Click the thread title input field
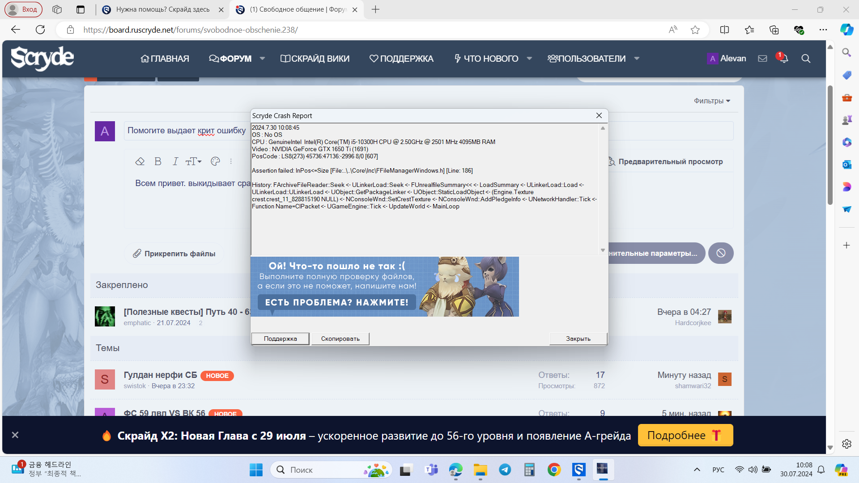This screenshot has height=483, width=859. coord(186,131)
